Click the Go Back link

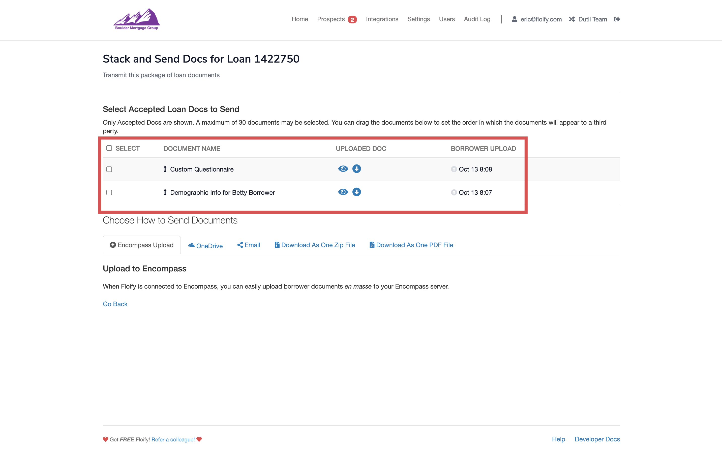coord(115,304)
